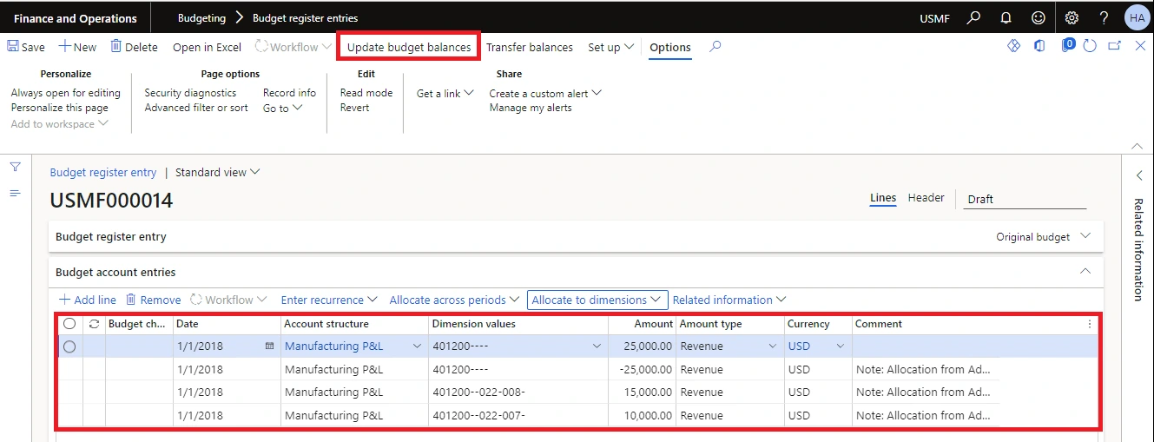Open the Go to dropdown

283,108
